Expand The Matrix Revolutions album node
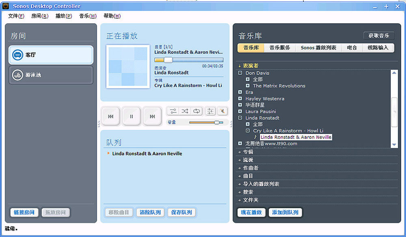The width and height of the screenshot is (406, 237). click(248, 86)
